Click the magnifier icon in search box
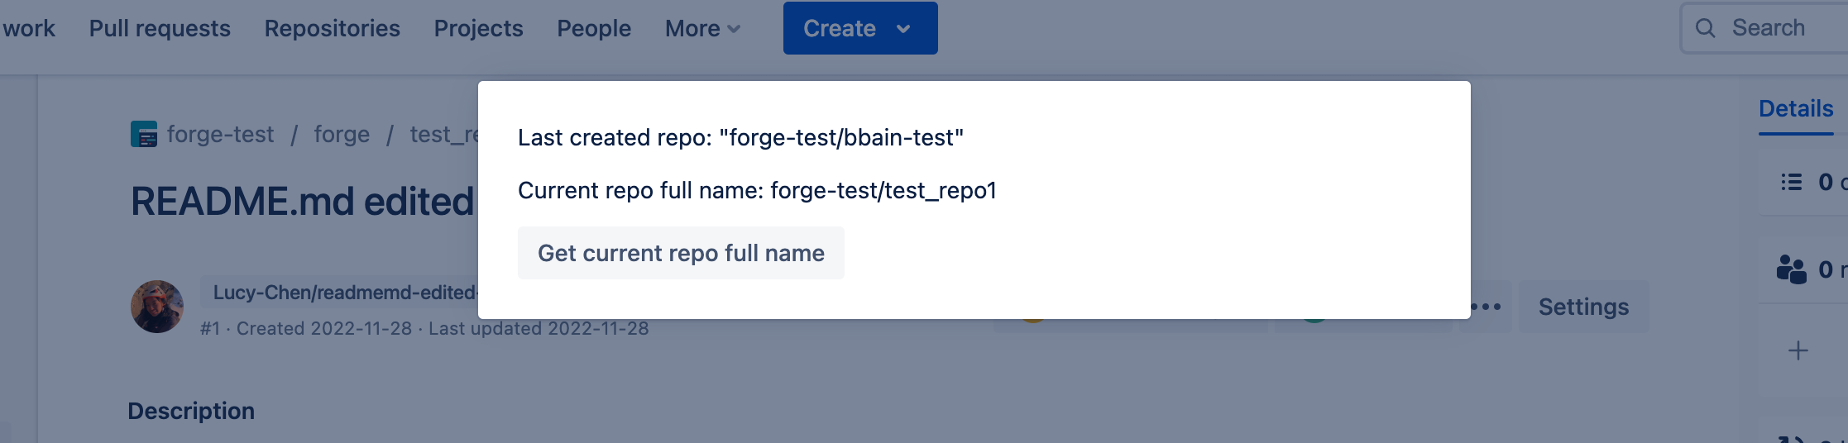The height and width of the screenshot is (443, 1848). click(1705, 28)
